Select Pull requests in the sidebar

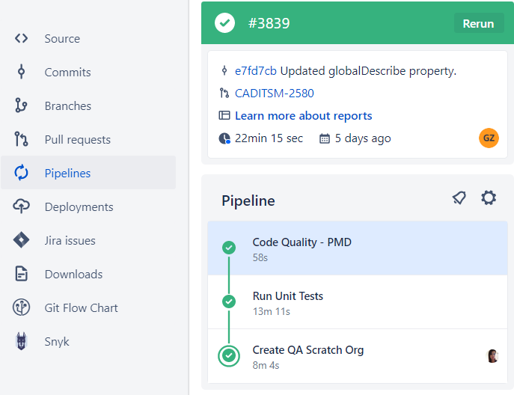[88, 139]
